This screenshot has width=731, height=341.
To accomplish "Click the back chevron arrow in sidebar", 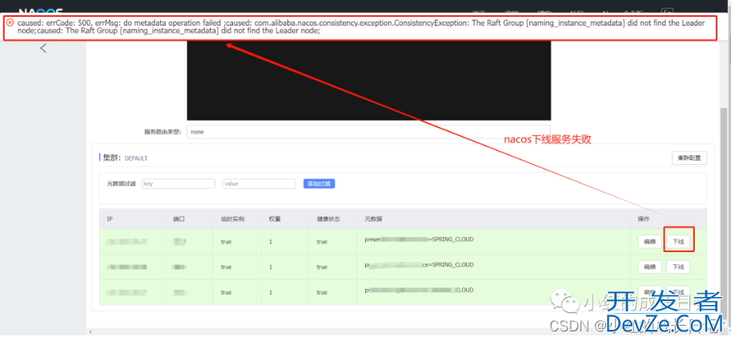I will 43,48.
